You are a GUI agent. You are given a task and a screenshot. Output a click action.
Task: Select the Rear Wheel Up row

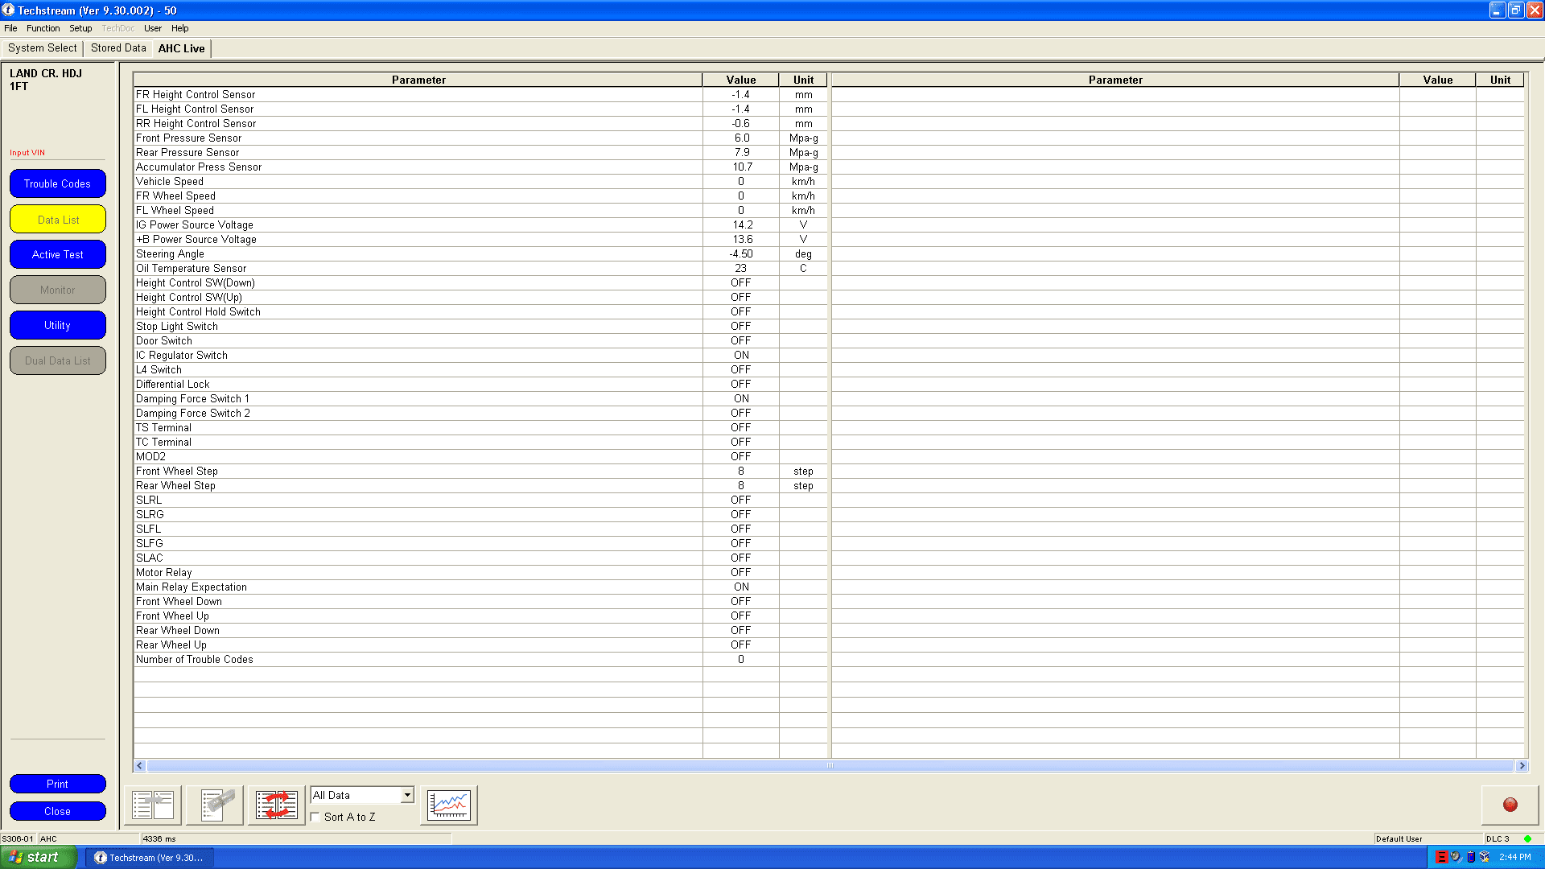[x=480, y=645]
